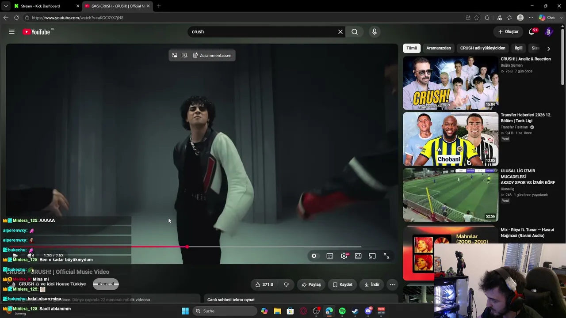Close the CRUSH YouTube browser tab
The height and width of the screenshot is (318, 566).
(148, 6)
